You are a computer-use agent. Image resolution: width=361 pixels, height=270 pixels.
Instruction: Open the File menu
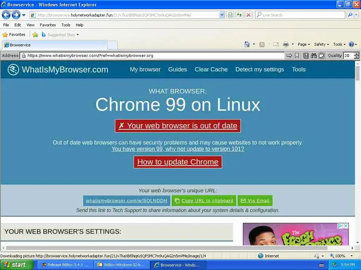6,25
